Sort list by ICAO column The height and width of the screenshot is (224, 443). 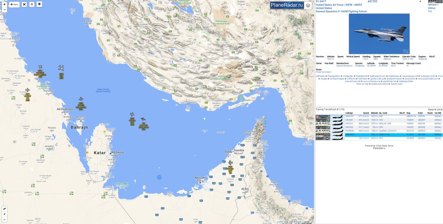pos(420,113)
